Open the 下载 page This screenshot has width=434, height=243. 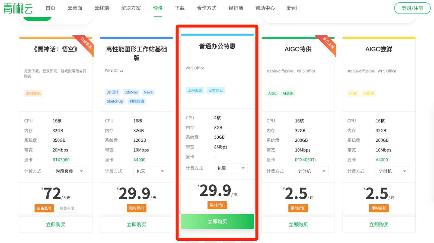pos(180,8)
